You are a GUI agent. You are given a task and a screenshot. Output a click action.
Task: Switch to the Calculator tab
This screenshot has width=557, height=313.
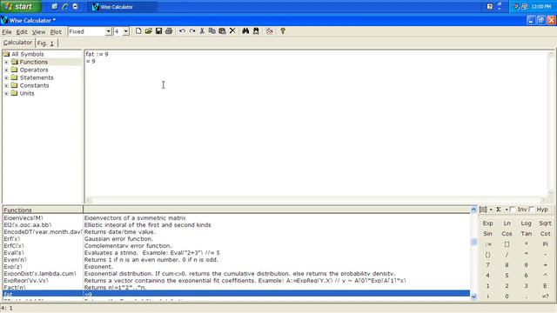17,43
